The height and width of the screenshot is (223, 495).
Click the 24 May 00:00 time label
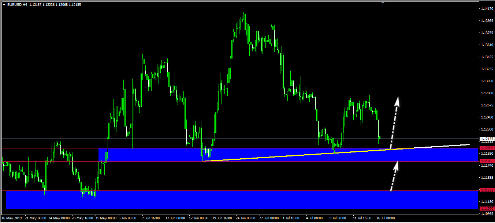click(58, 218)
